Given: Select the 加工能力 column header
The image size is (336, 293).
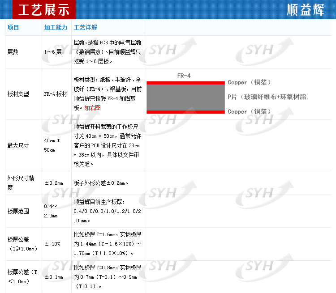Looking at the screenshot, I should coord(56,27).
